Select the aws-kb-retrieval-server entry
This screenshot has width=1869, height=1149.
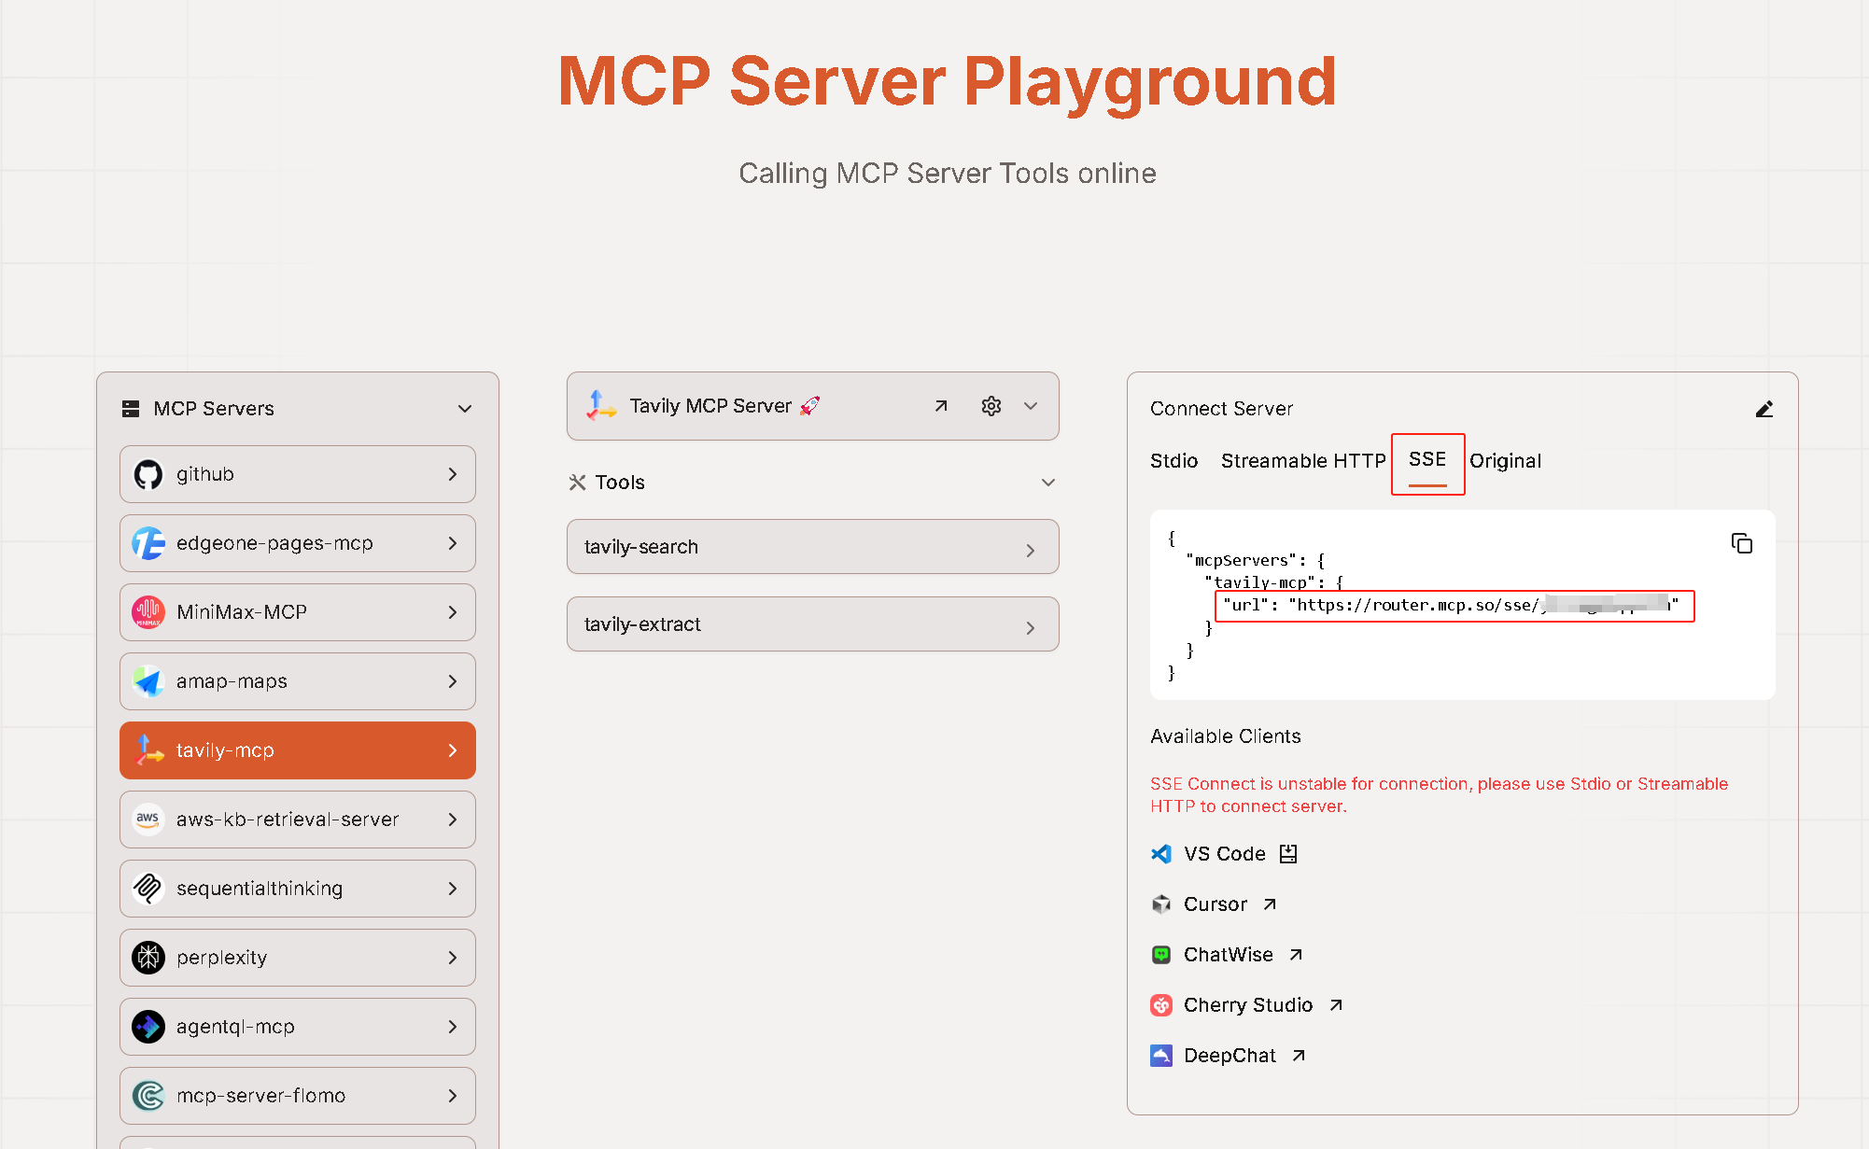click(297, 819)
